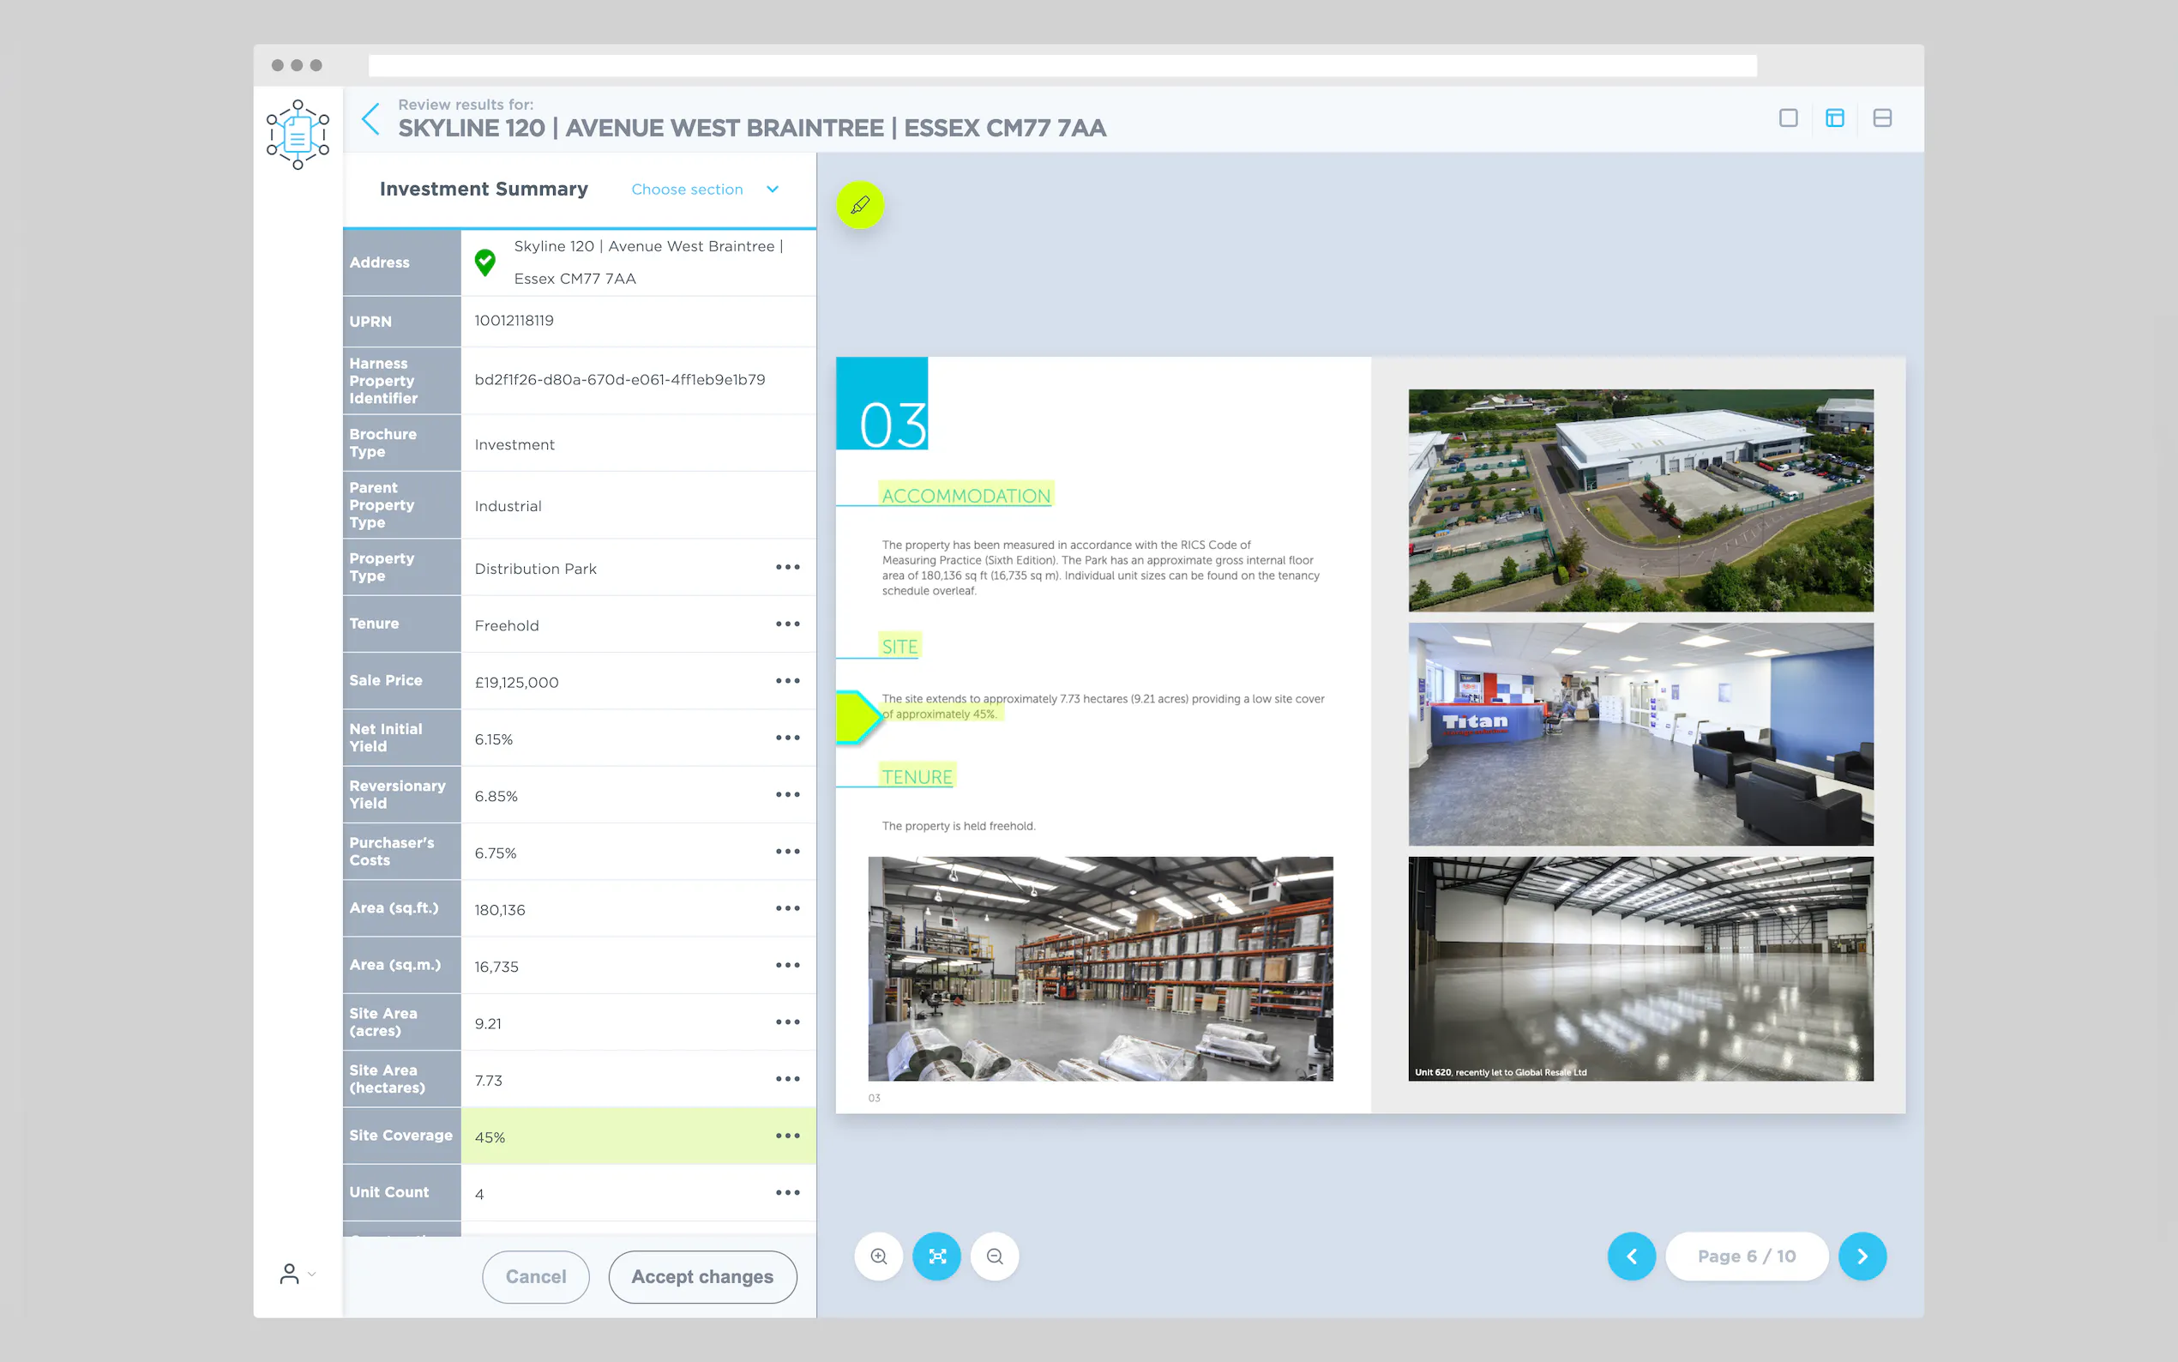The image size is (2178, 1362).
Task: Zoom in on the document
Action: point(879,1256)
